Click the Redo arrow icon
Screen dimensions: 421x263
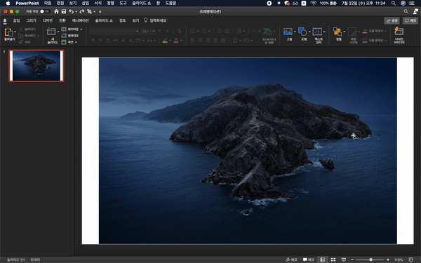tap(82, 11)
